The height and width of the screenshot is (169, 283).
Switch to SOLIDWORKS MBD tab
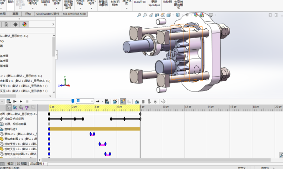coord(74,14)
